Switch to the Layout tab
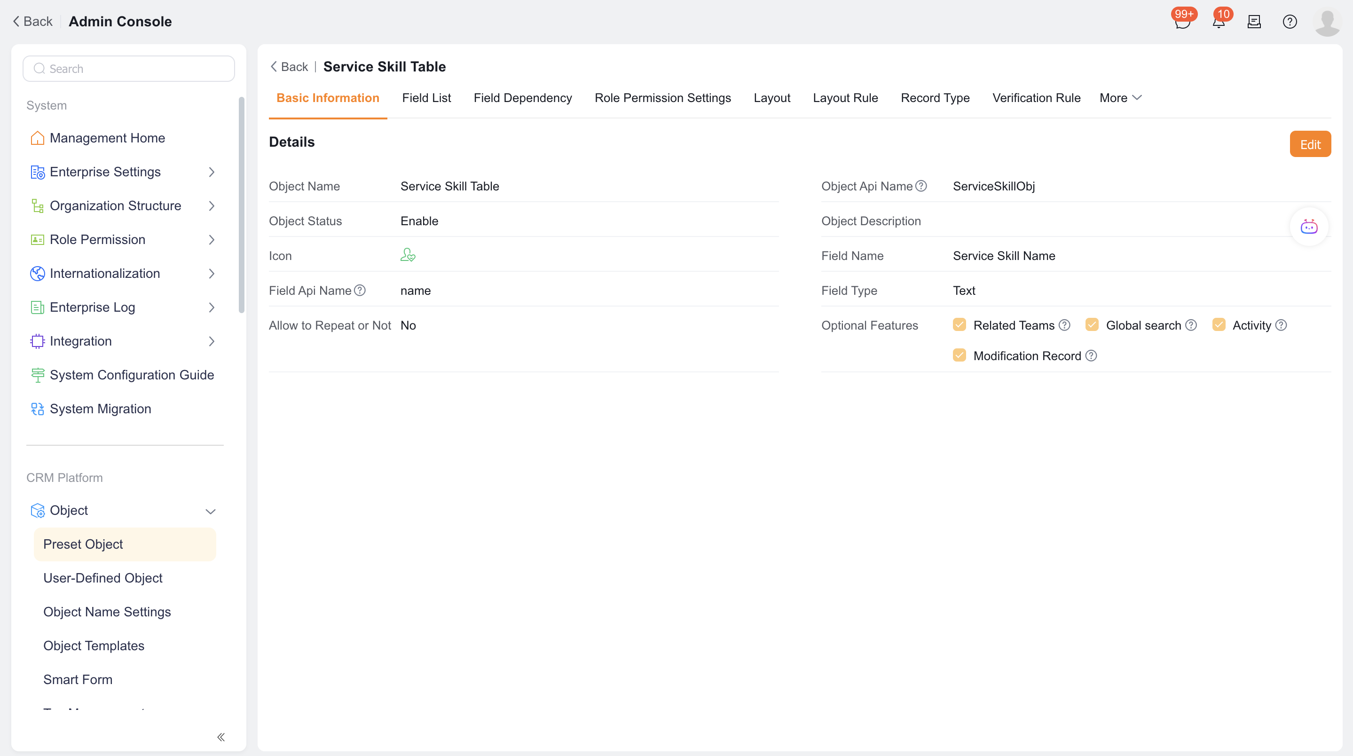Viewport: 1353px width, 756px height. [771, 98]
